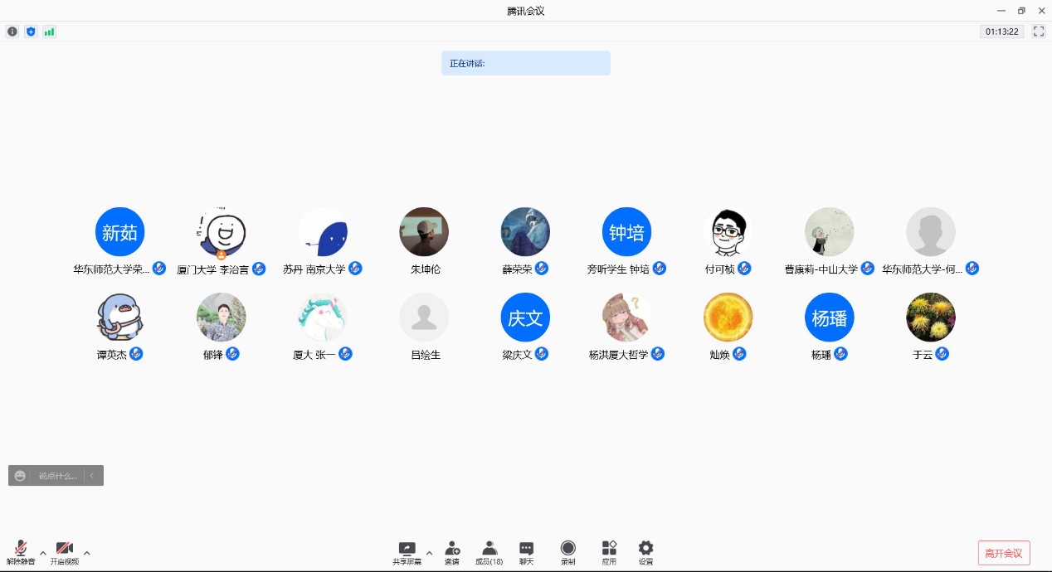Type in the 说点什么 input field
The image size is (1052, 572).
57,476
